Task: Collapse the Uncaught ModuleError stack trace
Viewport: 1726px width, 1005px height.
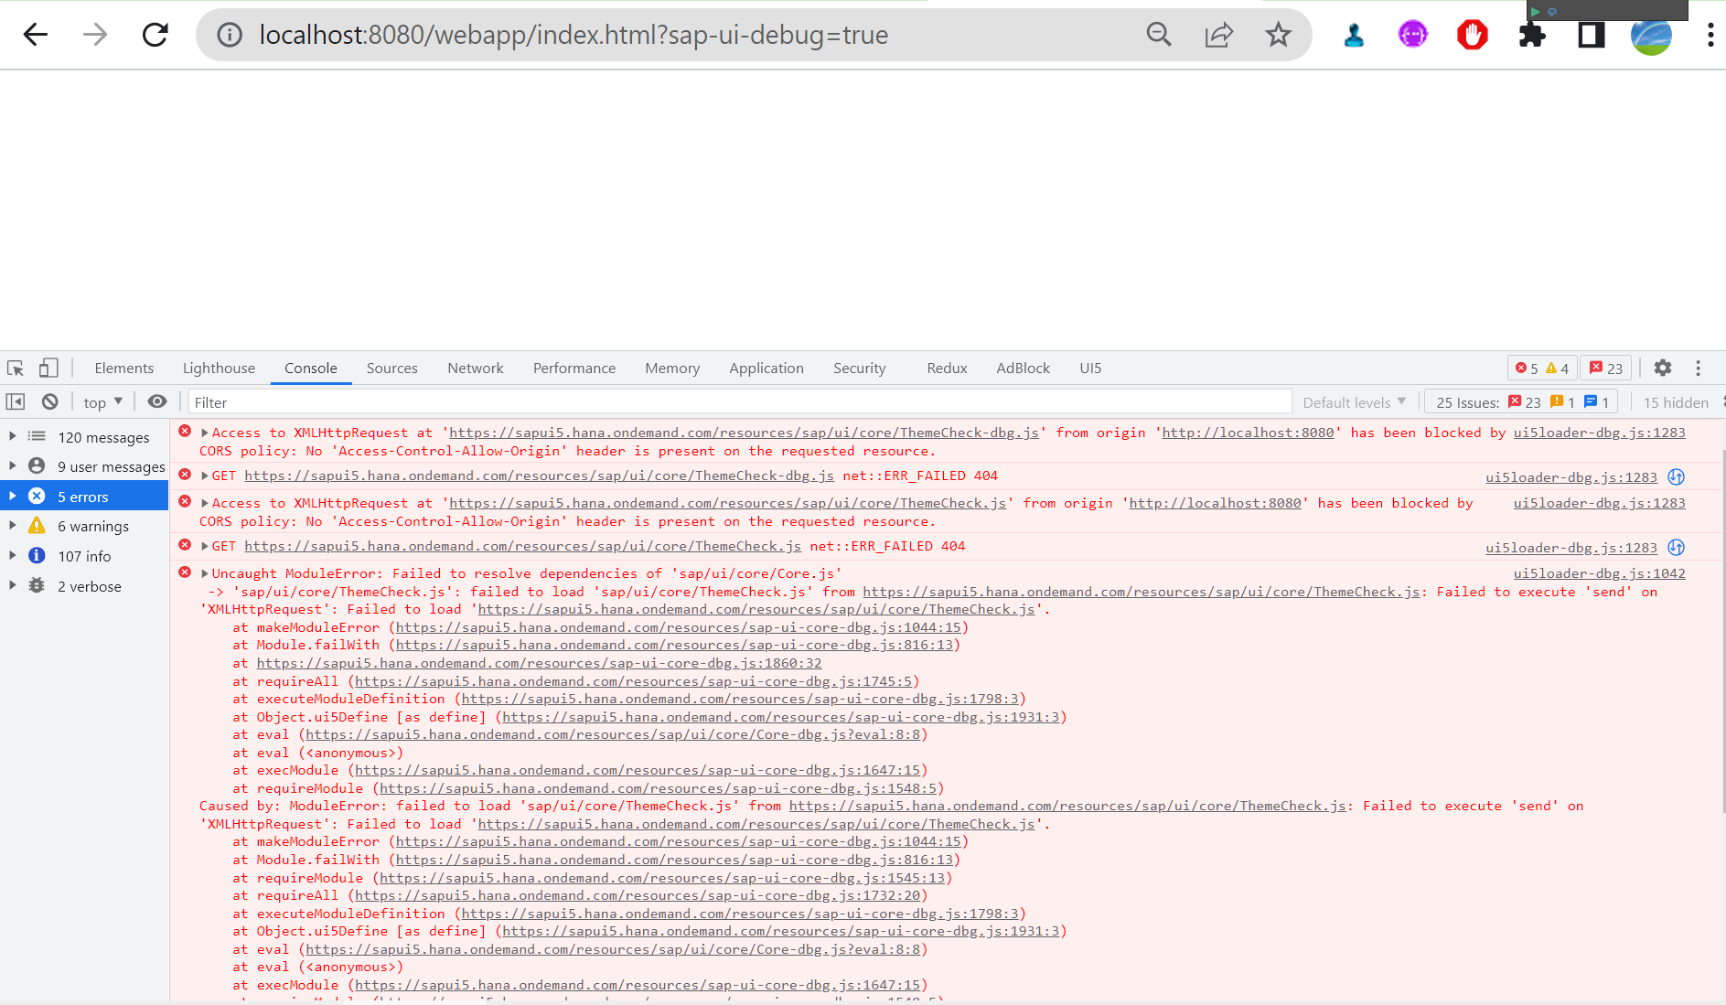Action: [205, 573]
